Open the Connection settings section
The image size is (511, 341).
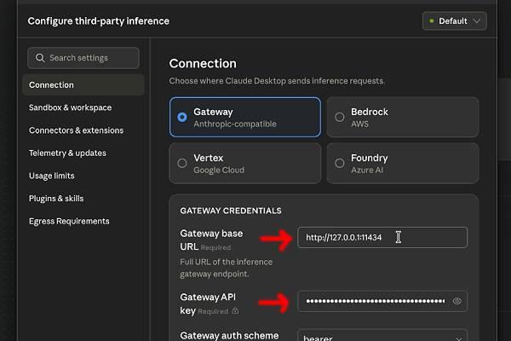point(83,85)
